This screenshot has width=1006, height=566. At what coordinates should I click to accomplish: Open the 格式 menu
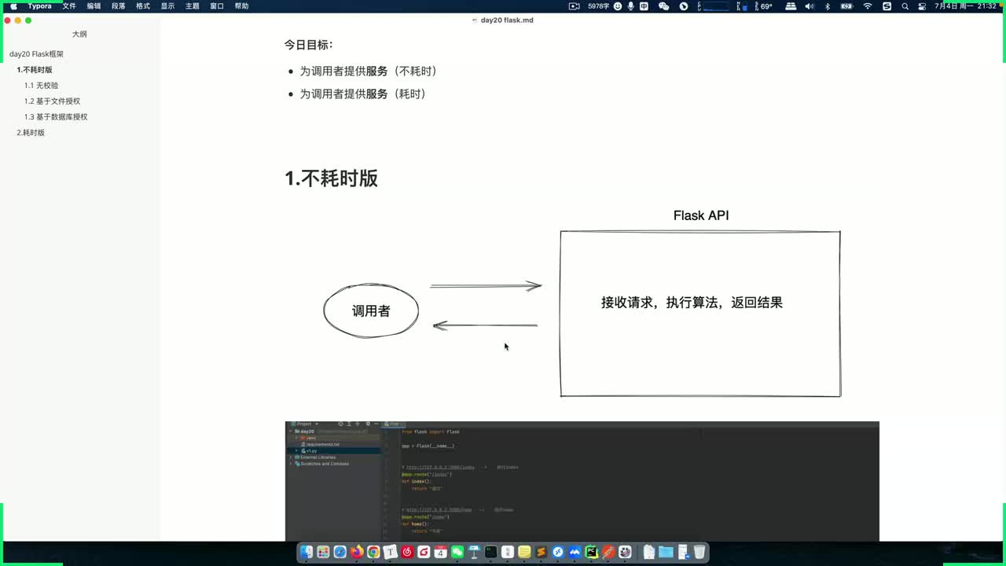143,6
